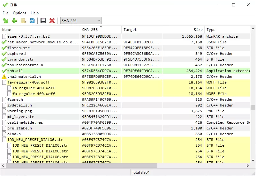Click the horizontal scrollbar right arrow
256x176 pixels.
[x=248, y=165]
